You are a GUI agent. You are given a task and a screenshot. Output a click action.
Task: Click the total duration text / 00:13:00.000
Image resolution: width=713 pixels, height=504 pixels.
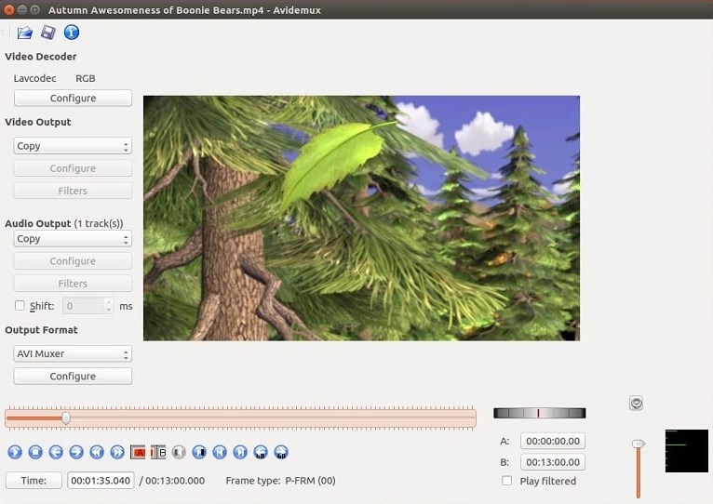pyautogui.click(x=172, y=481)
